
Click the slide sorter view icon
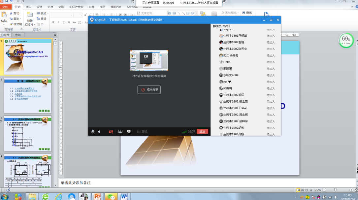click(x=303, y=190)
